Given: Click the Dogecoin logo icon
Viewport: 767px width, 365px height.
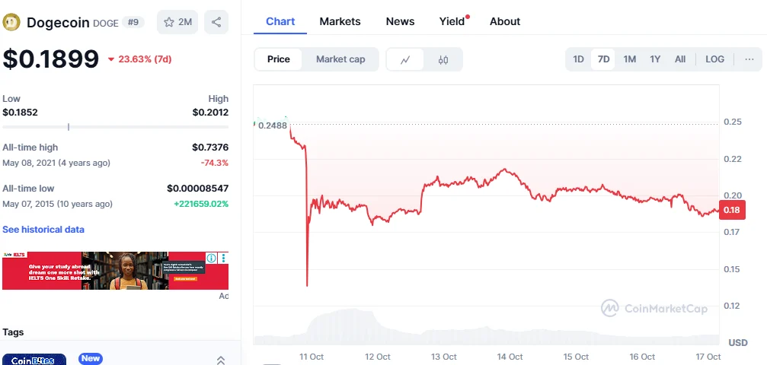Looking at the screenshot, I should pyautogui.click(x=11, y=23).
